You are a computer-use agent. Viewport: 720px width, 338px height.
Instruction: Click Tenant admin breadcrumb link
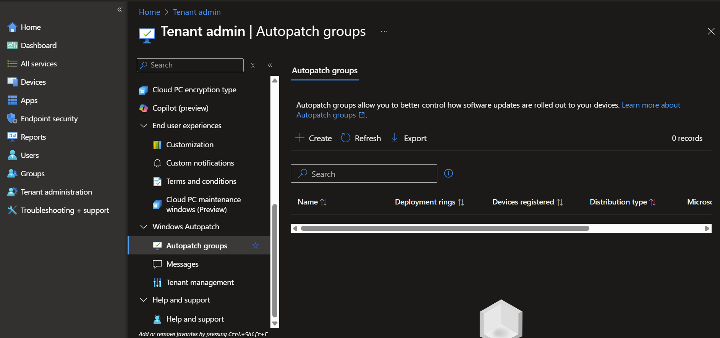[x=197, y=12]
